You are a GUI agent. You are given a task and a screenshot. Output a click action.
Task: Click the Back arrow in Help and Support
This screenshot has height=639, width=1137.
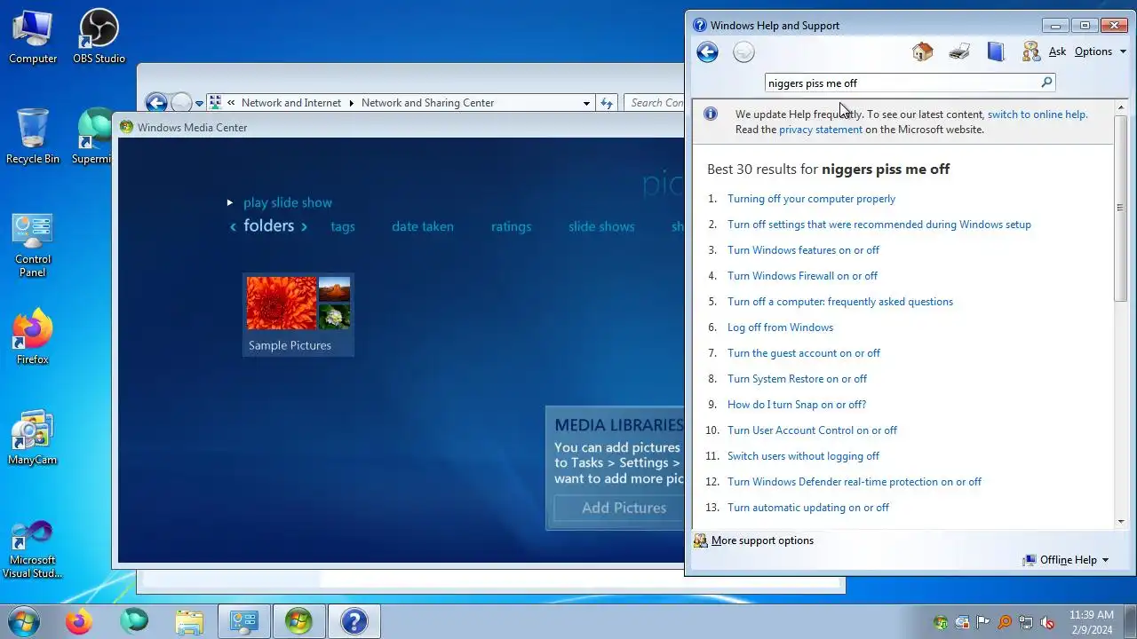pos(707,52)
